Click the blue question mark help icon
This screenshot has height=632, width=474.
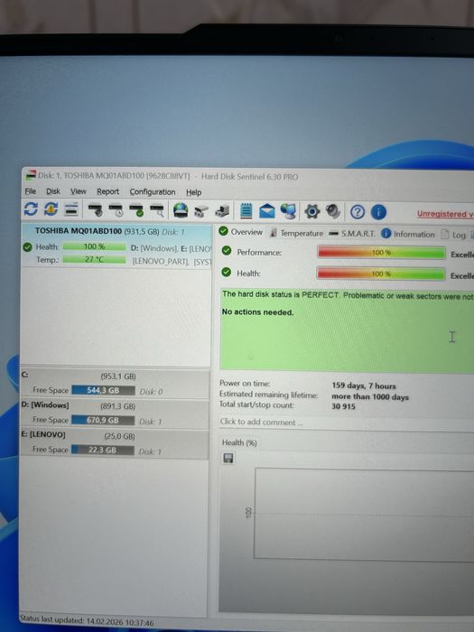[358, 212]
